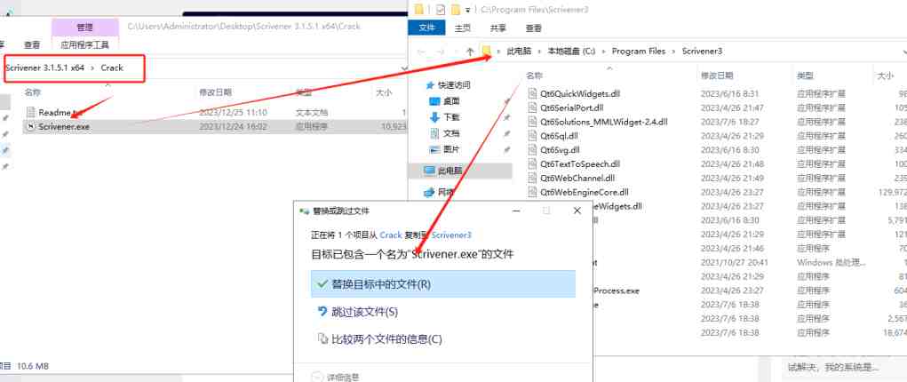Open the 查看 tab in the Crack window

(32, 44)
